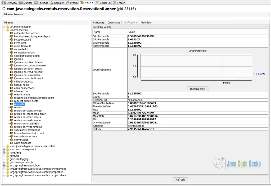Expand the com.sun.management node
The height and width of the screenshot is (186, 271).
tap(4, 150)
